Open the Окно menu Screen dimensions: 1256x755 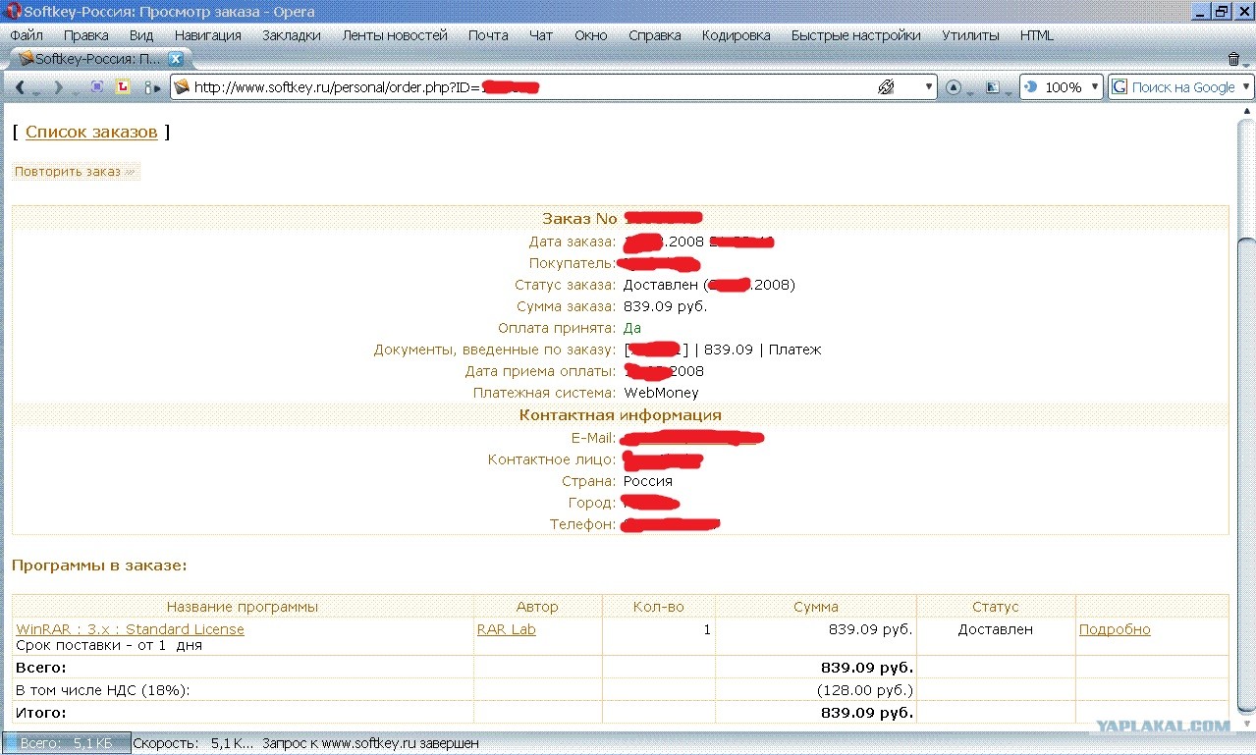click(591, 35)
